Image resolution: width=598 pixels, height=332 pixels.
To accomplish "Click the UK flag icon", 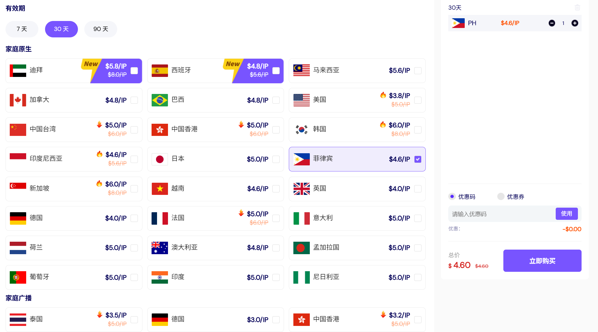I will tap(301, 188).
